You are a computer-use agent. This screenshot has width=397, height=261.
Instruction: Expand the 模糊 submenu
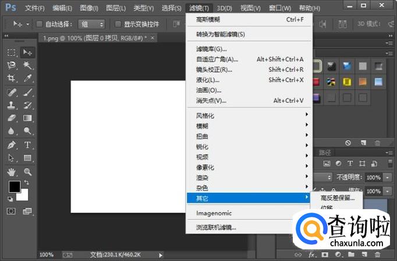point(249,126)
